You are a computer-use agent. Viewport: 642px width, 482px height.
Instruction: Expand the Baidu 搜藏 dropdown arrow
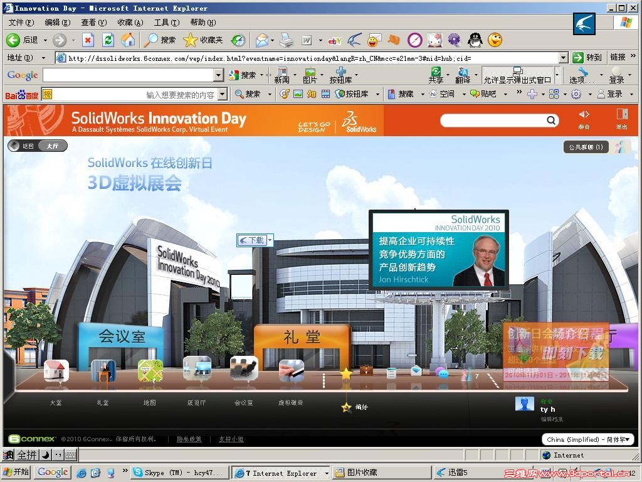point(423,94)
